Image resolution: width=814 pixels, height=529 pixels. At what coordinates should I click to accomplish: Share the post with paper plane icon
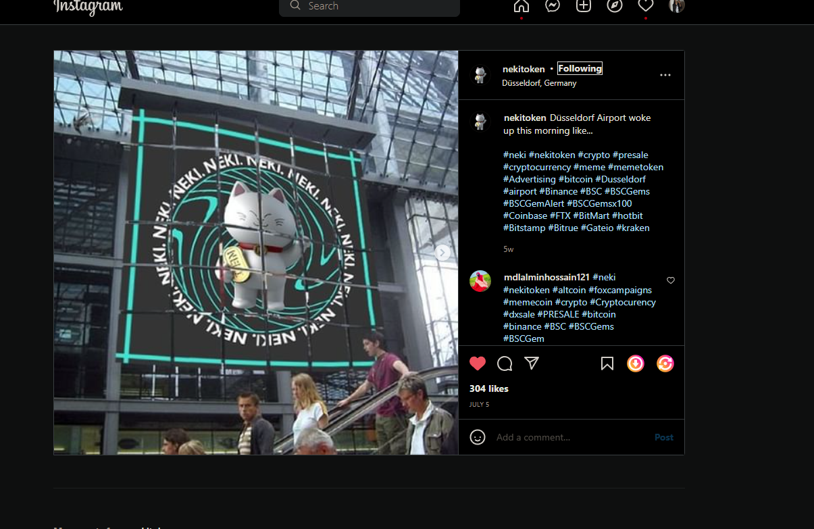pos(532,363)
